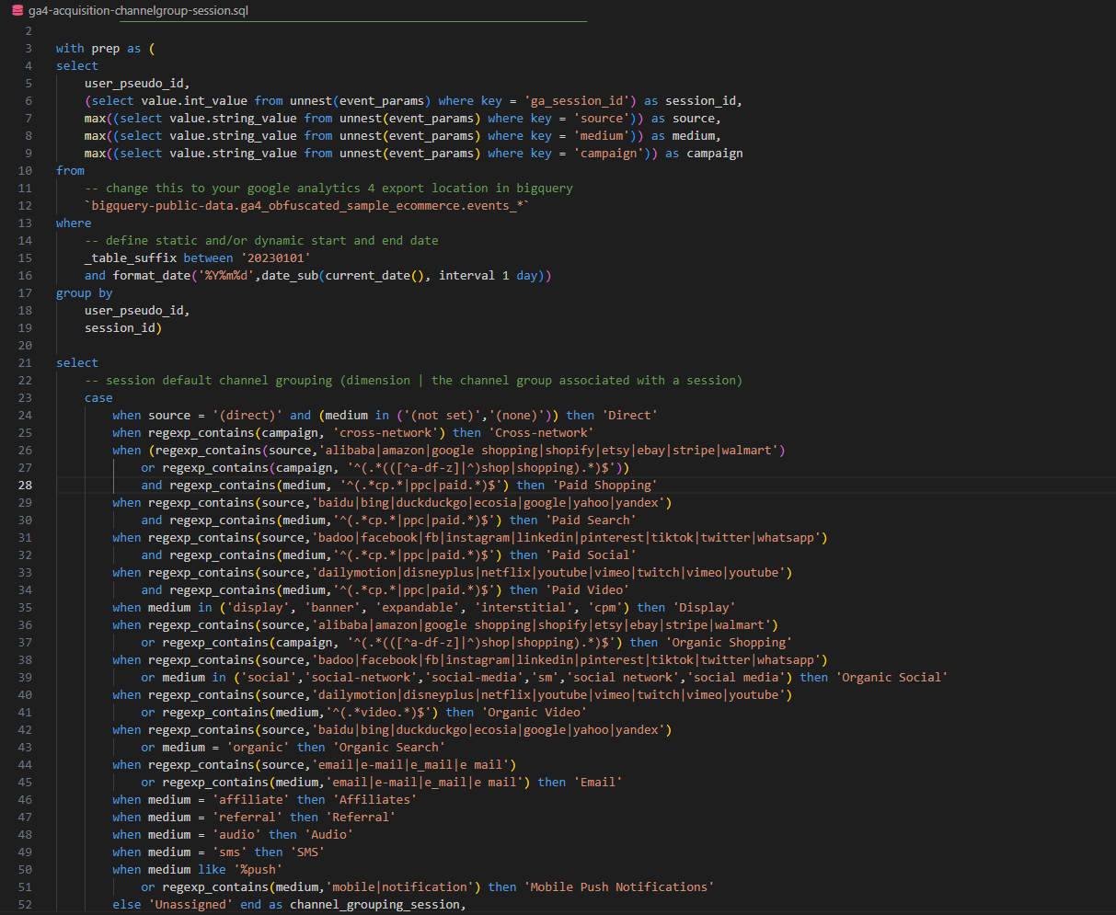The image size is (1116, 915).
Task: Click the 'select' keyword on line 21
Action: click(77, 362)
